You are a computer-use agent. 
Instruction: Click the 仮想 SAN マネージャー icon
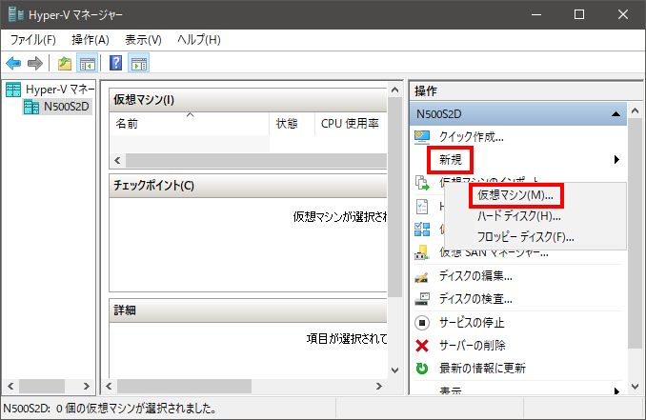point(421,252)
